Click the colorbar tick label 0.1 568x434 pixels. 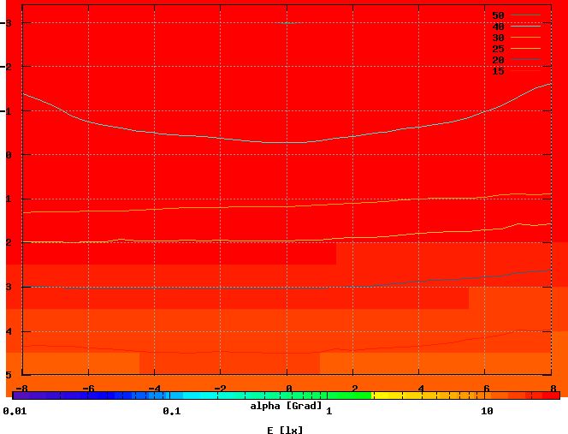click(x=171, y=412)
